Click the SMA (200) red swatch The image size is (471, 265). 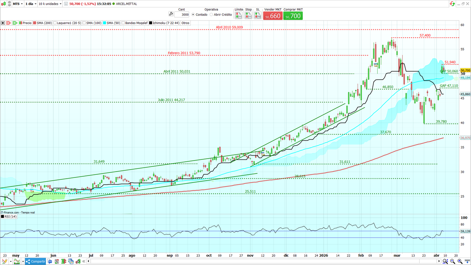point(35,23)
